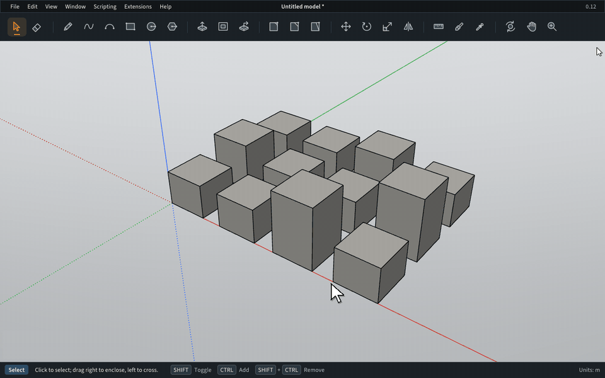
Task: Choose the Rectangle tool
Action: pyautogui.click(x=130, y=27)
